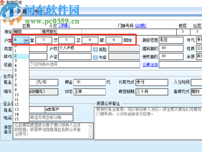Click the count field before 厅
The image size is (202, 152).
tap(44, 40)
